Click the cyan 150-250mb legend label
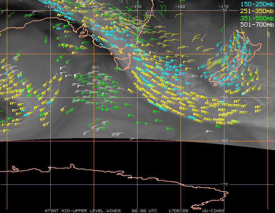 257,4
